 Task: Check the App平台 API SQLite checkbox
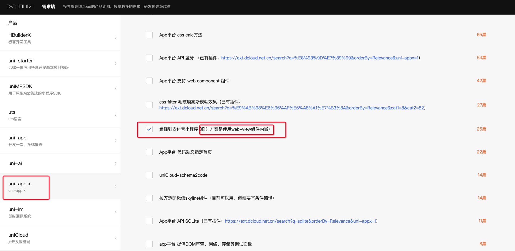pyautogui.click(x=149, y=221)
